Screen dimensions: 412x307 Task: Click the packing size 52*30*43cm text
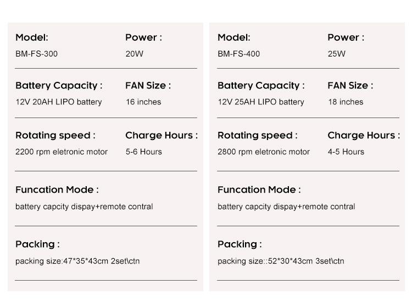click(x=281, y=261)
